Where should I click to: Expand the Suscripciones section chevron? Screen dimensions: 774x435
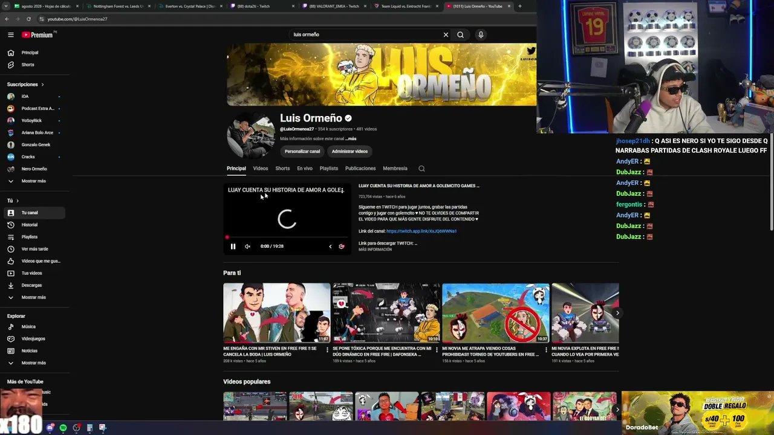[42, 85]
